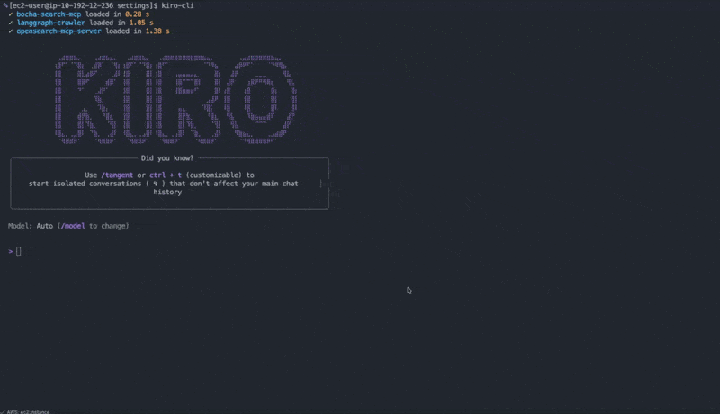The height and width of the screenshot is (414, 720).
Task: Select the opensearch-mcp-server name
Action: point(57,31)
